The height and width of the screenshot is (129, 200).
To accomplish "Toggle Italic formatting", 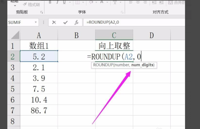I will coord(57,2).
